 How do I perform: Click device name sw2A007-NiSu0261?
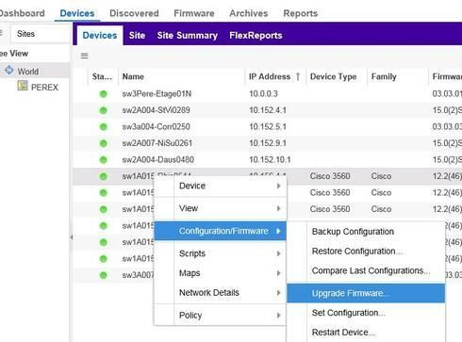point(157,143)
